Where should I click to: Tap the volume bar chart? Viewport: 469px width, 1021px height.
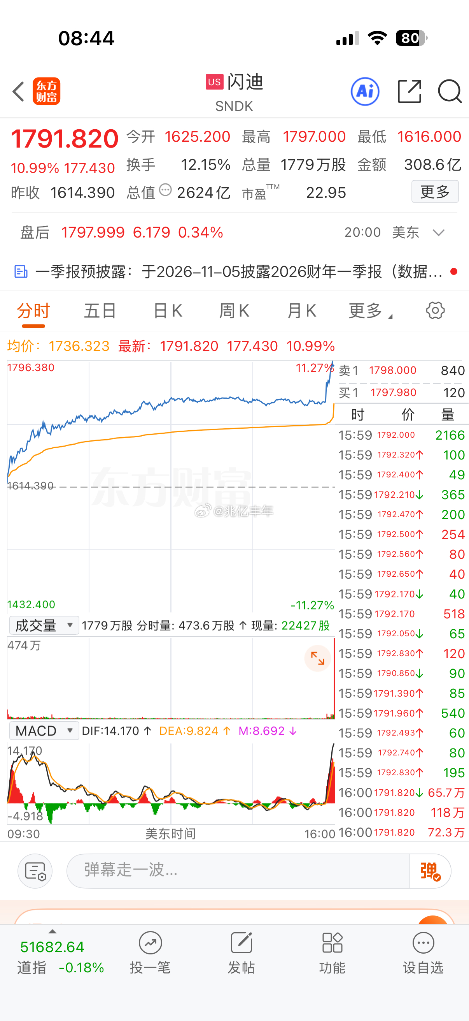tap(171, 678)
